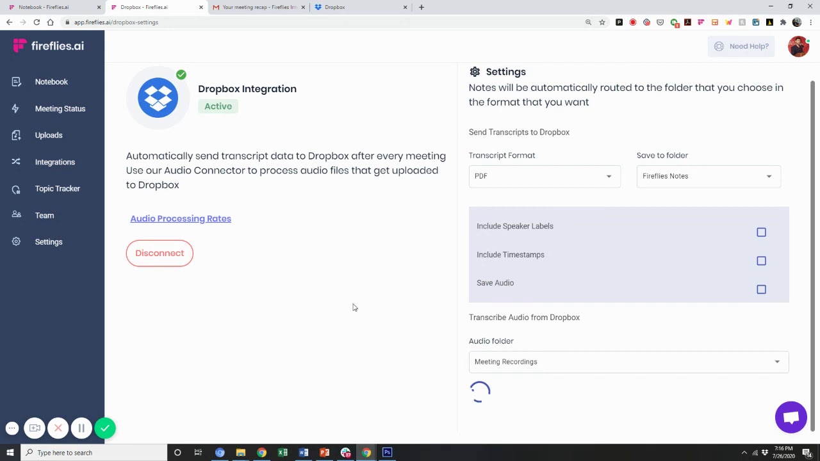Viewport: 820px width, 461px height.
Task: Close the Gmail meeting recap tab
Action: click(x=302, y=7)
